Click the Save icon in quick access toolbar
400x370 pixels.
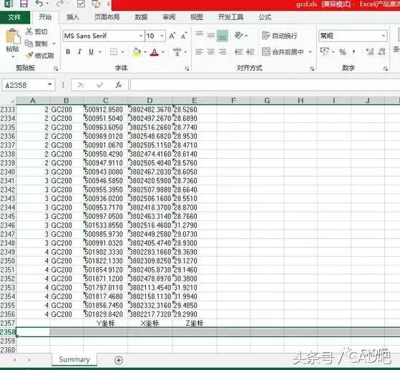pyautogui.click(x=24, y=4)
